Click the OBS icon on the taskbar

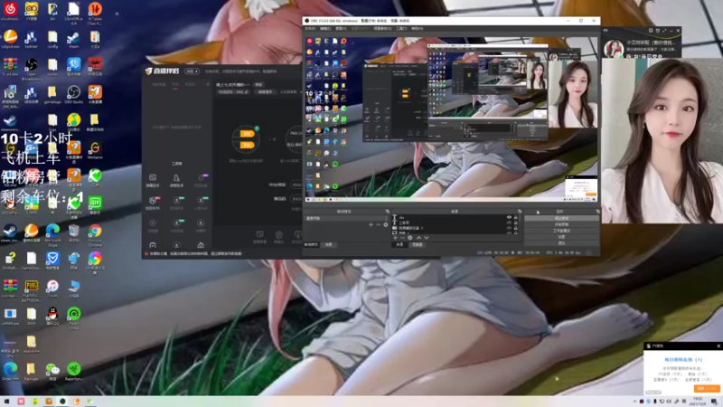click(62, 401)
